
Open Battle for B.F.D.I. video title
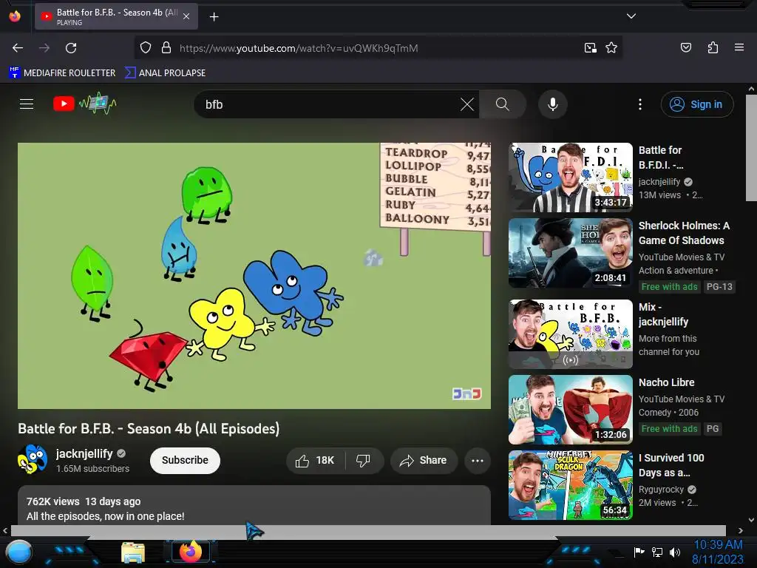coord(660,158)
